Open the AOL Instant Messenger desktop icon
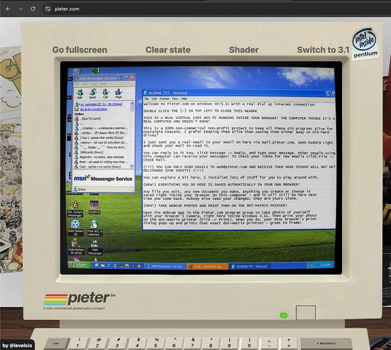This screenshot has width=391, height=350. coord(75,209)
